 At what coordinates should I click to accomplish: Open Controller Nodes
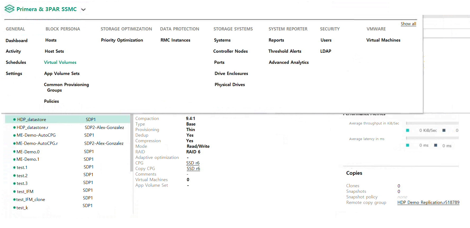click(230, 51)
